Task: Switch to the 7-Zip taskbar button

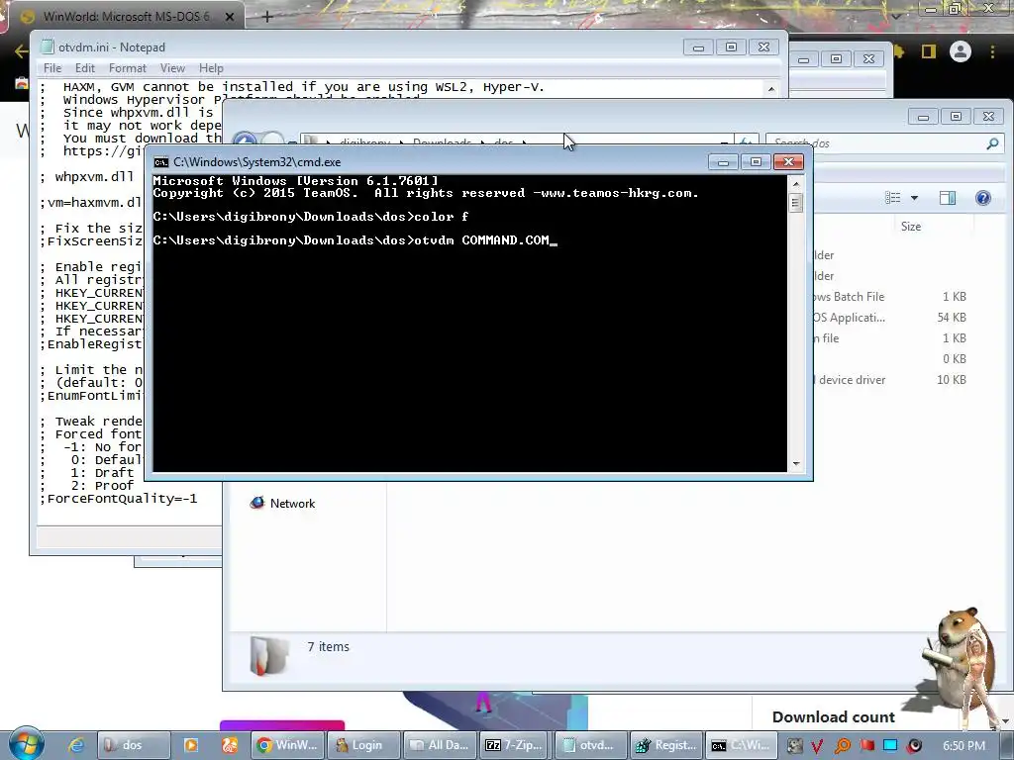Action: click(516, 745)
